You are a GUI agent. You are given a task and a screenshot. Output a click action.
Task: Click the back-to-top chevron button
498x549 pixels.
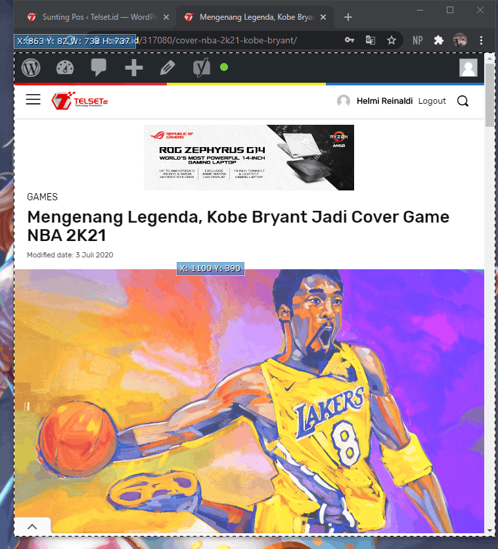[x=32, y=527]
